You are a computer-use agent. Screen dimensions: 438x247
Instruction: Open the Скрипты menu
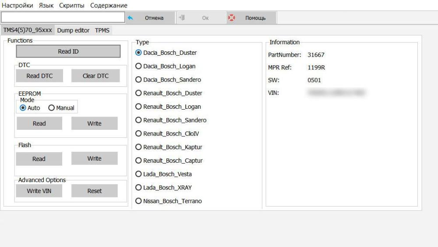click(72, 5)
